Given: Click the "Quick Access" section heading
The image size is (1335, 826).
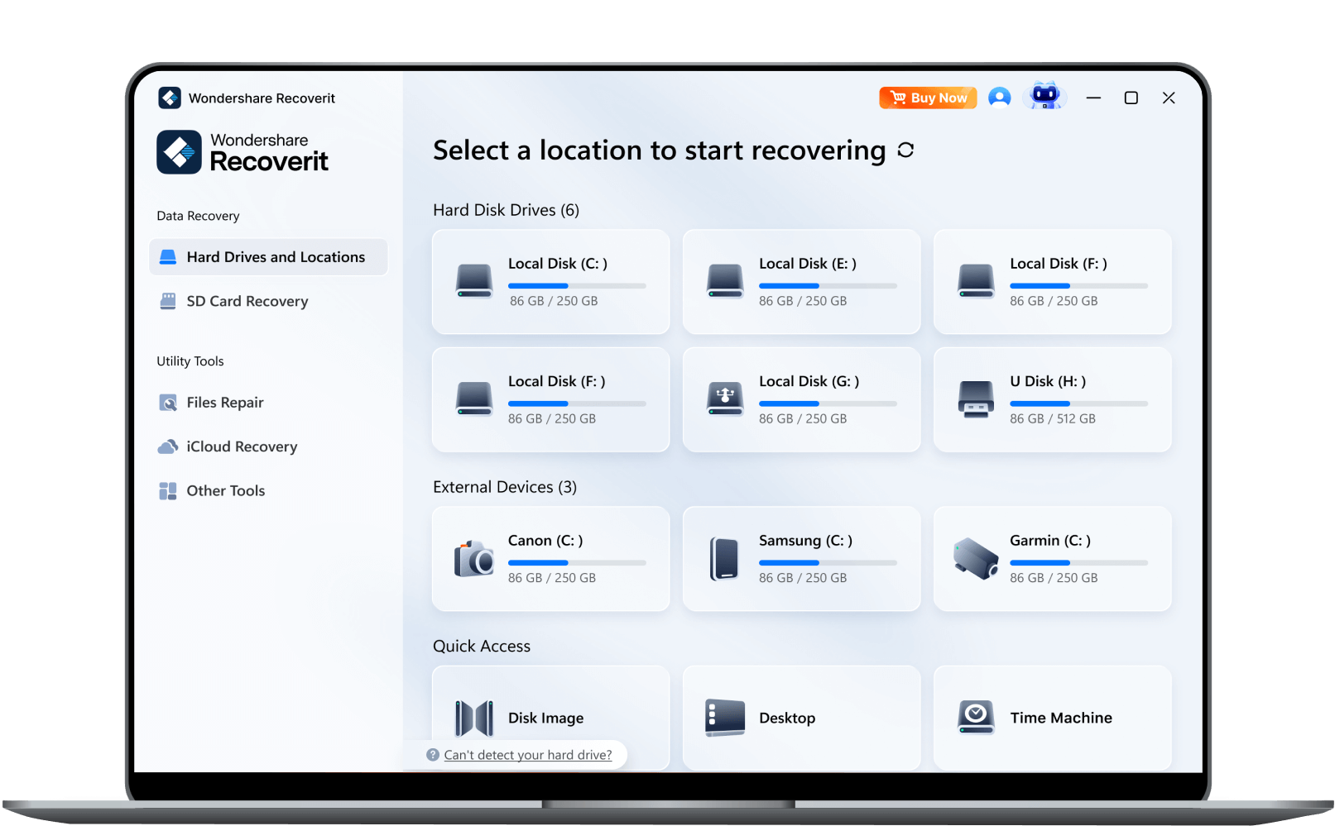Looking at the screenshot, I should 482,647.
